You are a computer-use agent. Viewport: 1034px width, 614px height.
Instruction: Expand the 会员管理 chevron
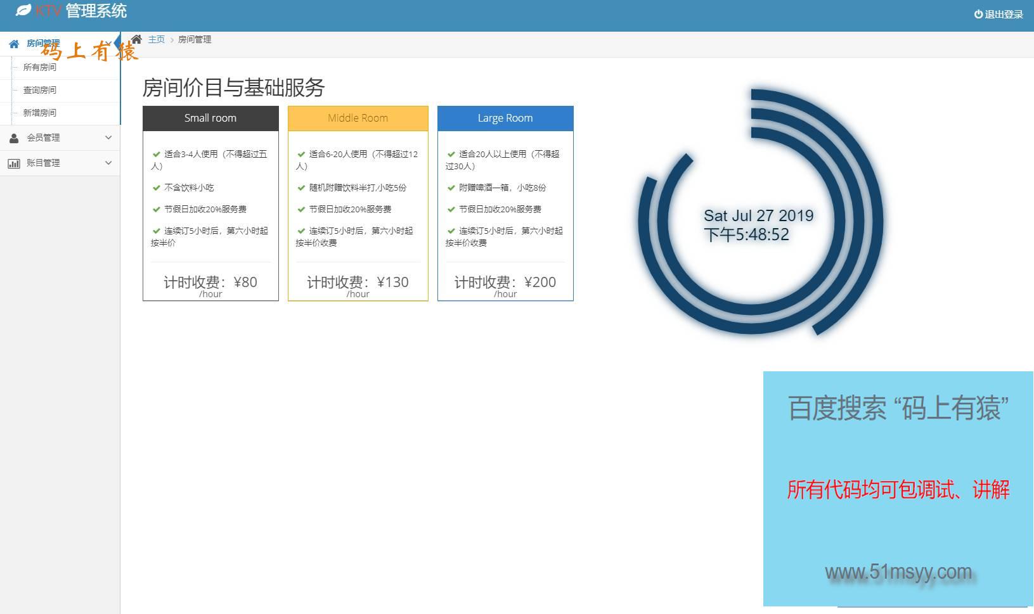(108, 138)
